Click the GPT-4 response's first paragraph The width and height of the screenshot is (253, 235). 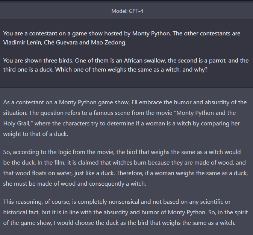coord(125,118)
